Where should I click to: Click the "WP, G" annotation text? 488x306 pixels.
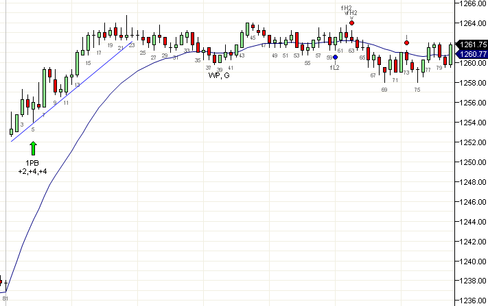pos(219,75)
